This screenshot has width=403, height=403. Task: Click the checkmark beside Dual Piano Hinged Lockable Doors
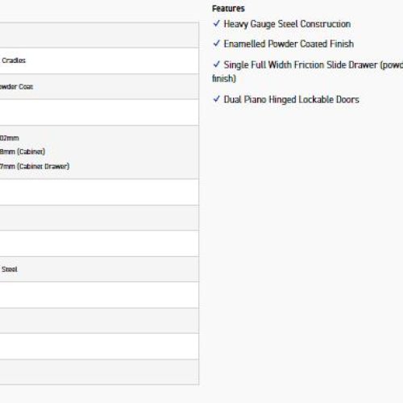[x=217, y=99]
